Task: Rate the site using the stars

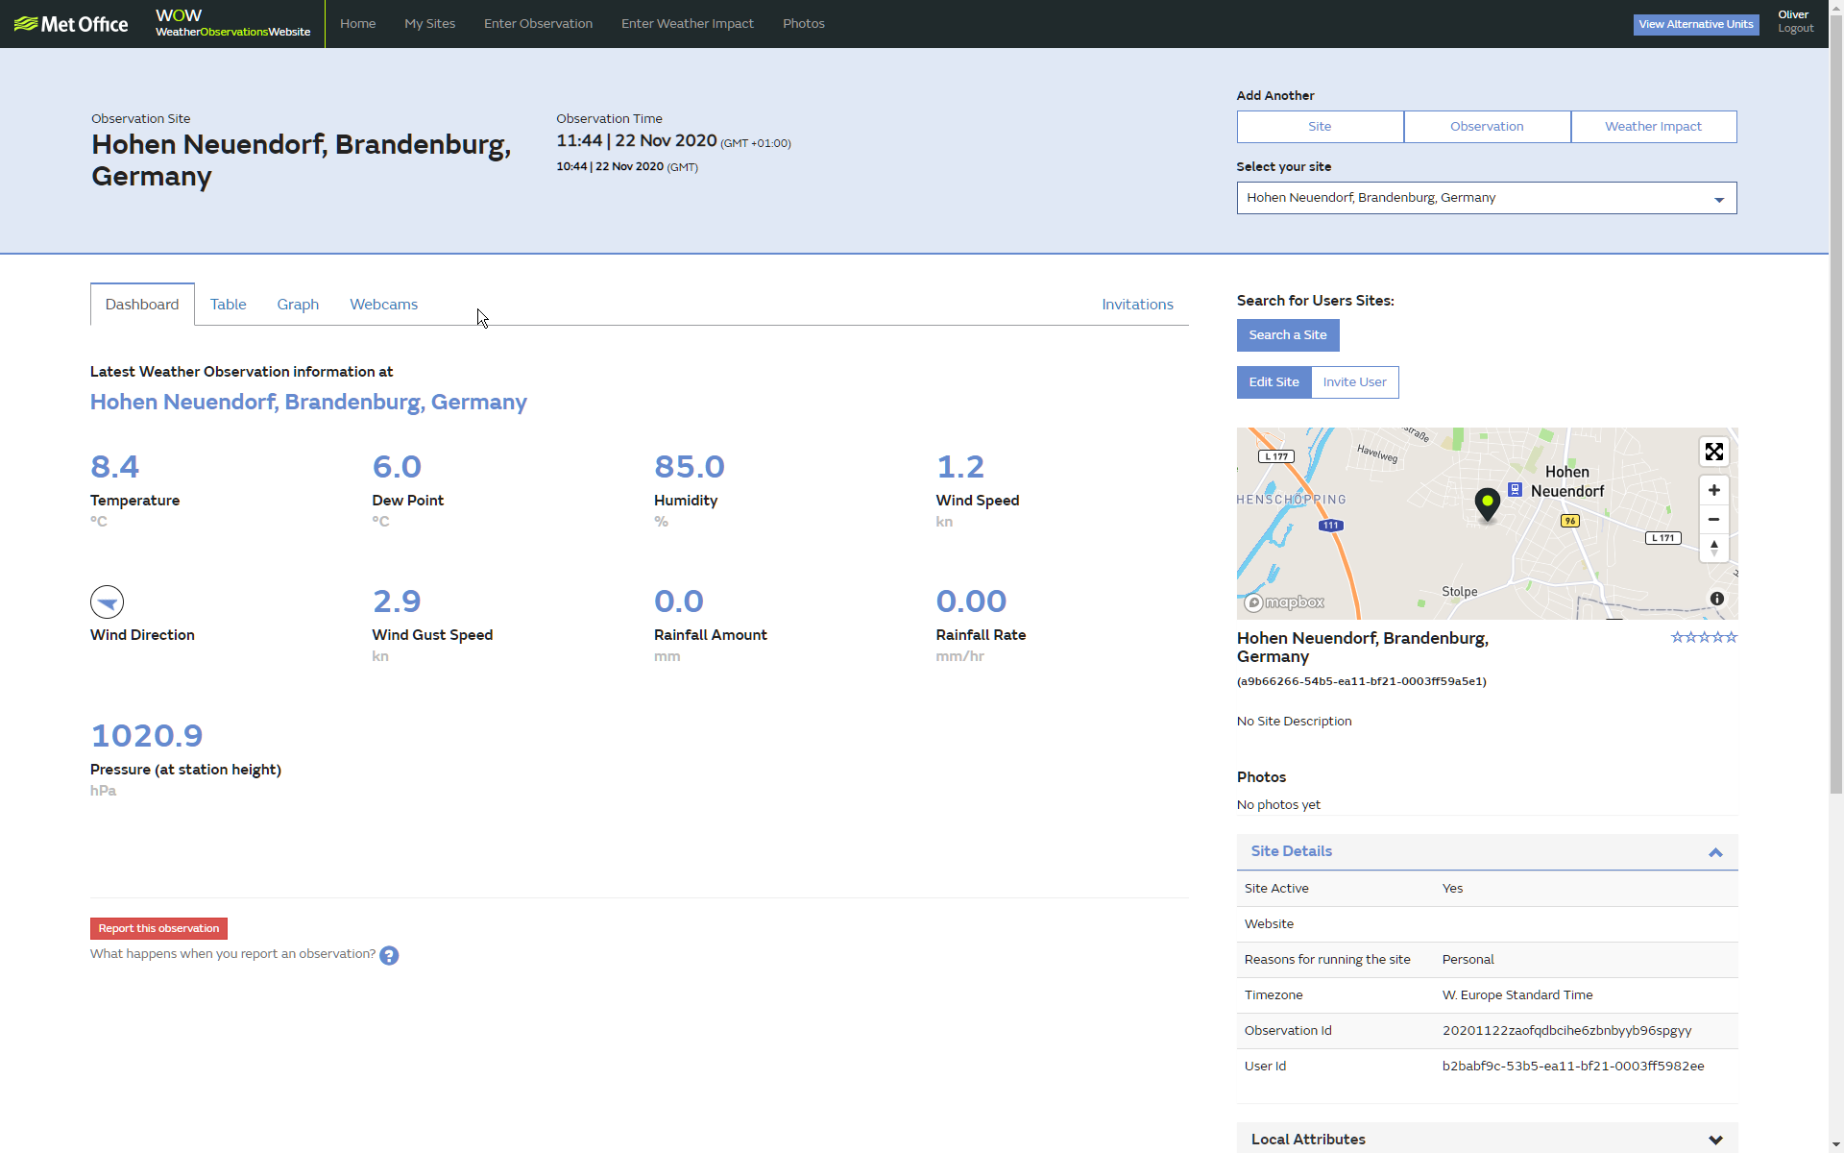Action: tap(1704, 637)
